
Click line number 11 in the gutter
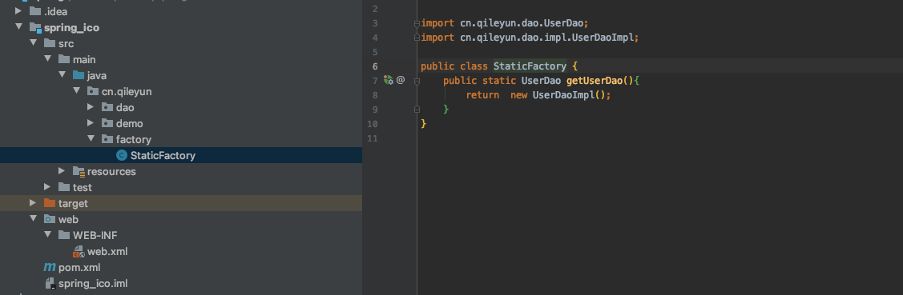click(x=373, y=138)
